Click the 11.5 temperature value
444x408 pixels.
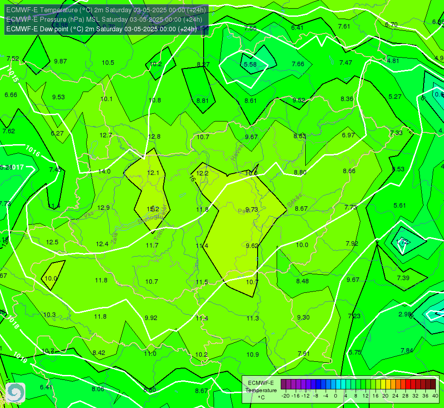pyautogui.click(x=202, y=282)
